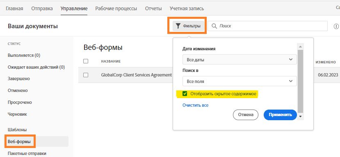Select Выполняется (0) status filter
The image size is (340, 157).
click(24, 55)
